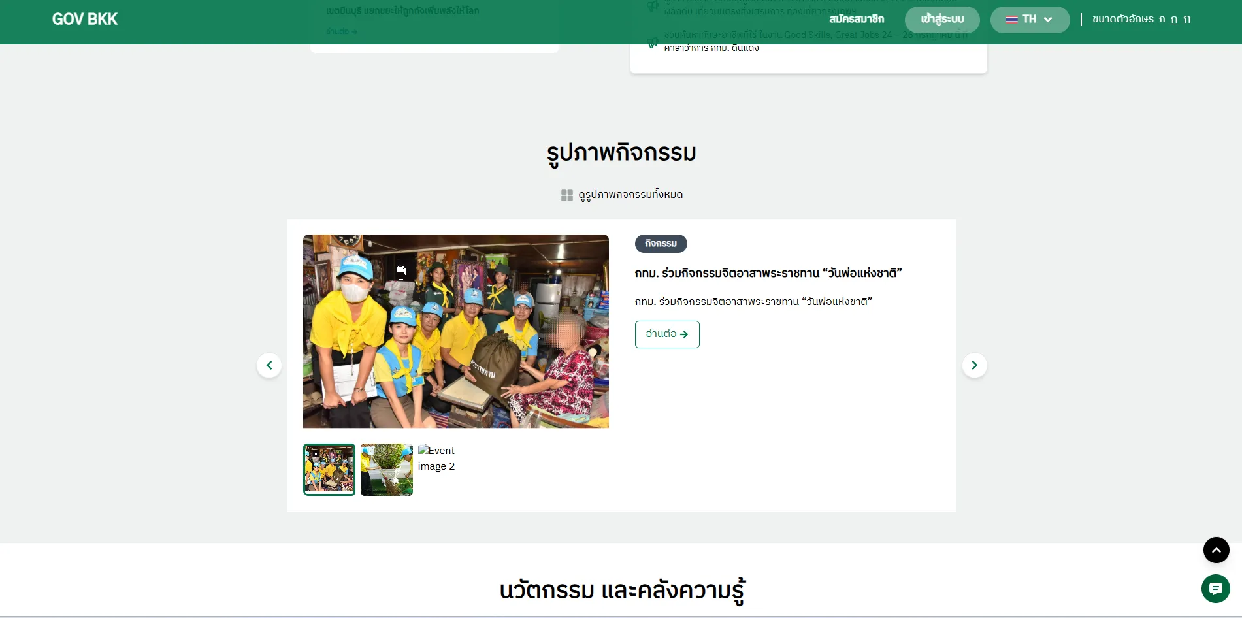This screenshot has width=1242, height=618.
Task: Click the Thai flag icon
Action: 1011,20
